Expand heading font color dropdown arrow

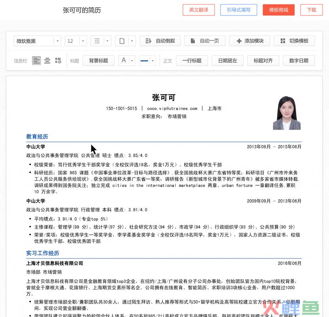[132, 61]
